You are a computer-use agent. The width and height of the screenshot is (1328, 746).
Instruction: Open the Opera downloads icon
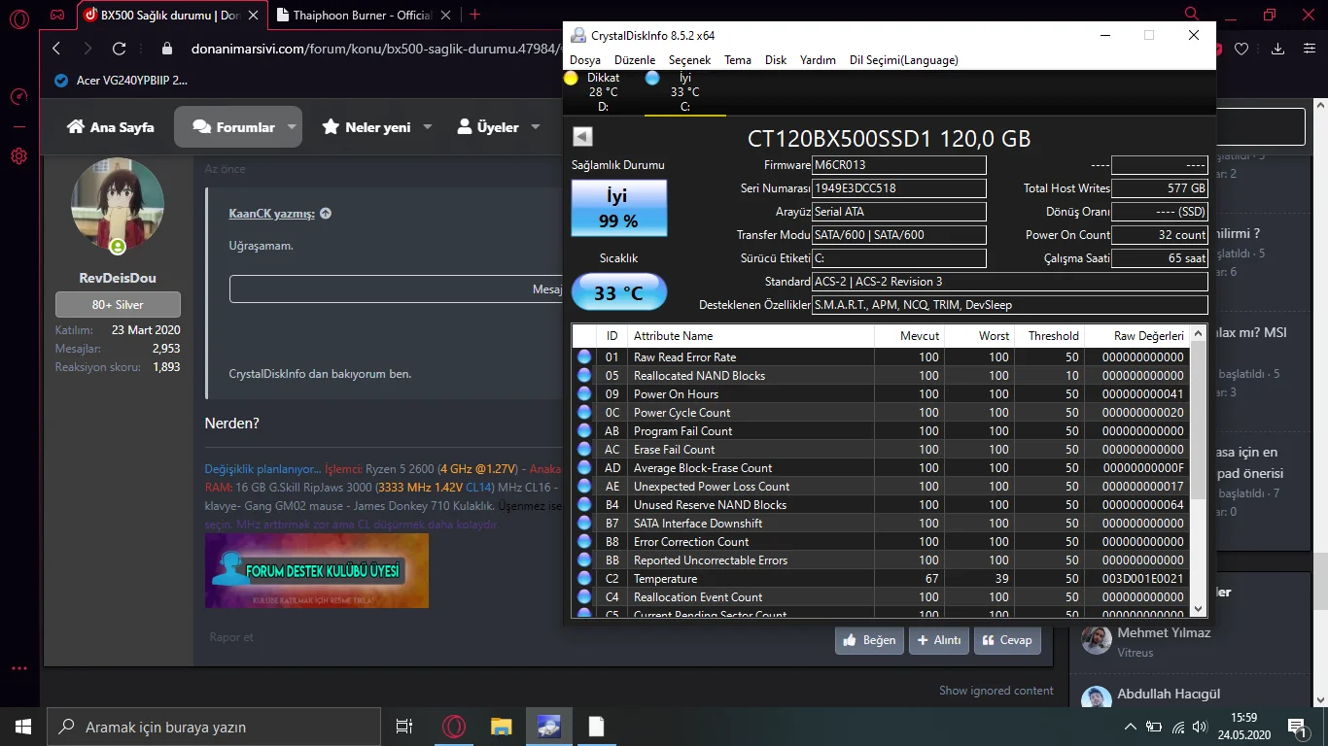click(x=1277, y=49)
